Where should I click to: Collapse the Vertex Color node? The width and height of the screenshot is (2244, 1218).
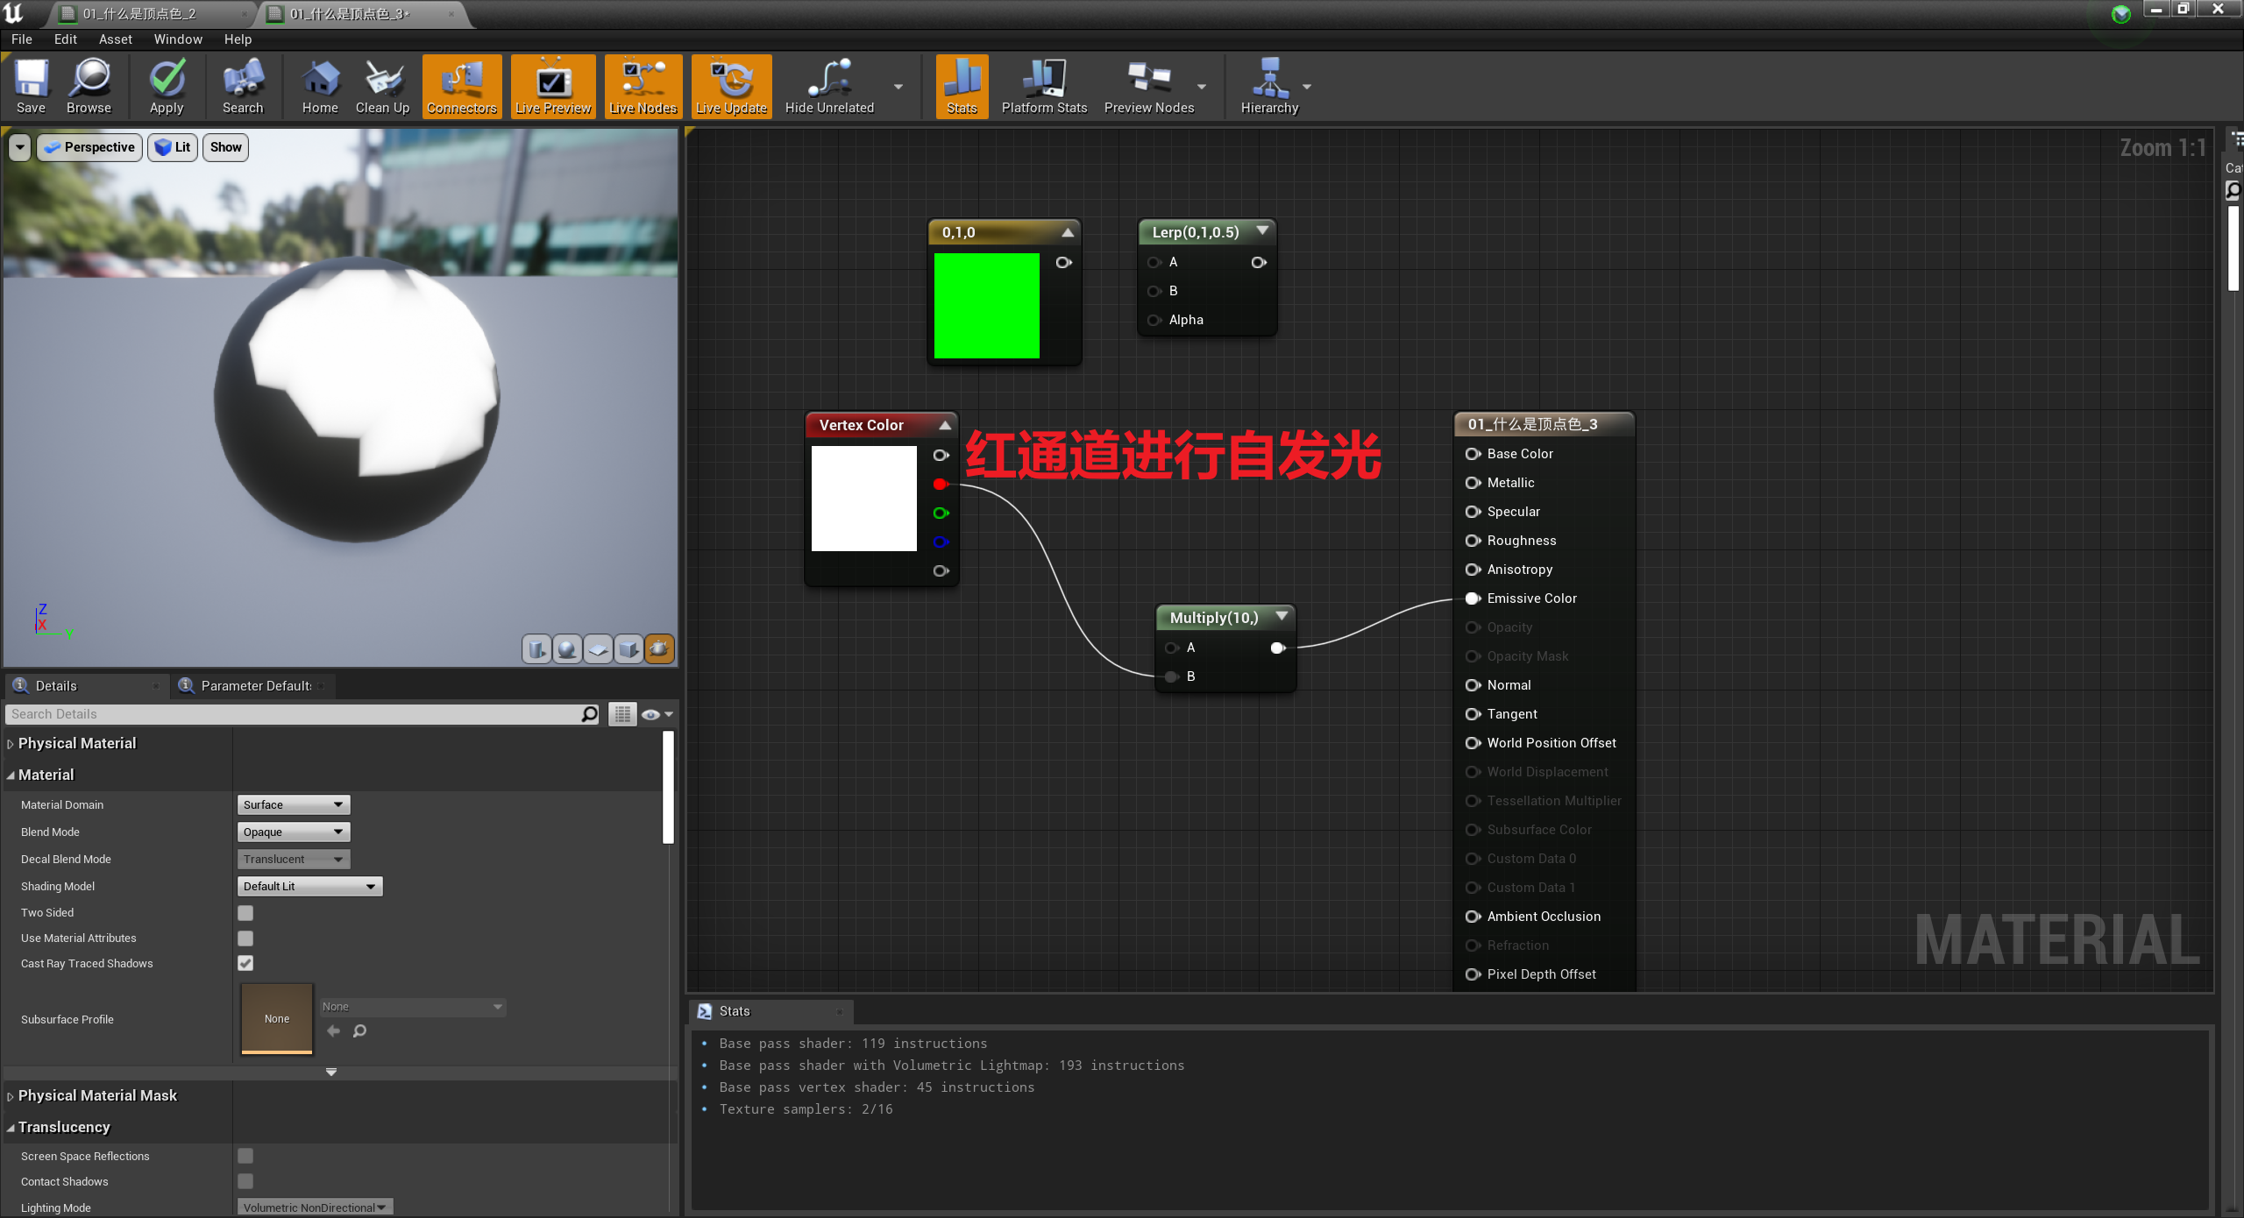click(944, 425)
